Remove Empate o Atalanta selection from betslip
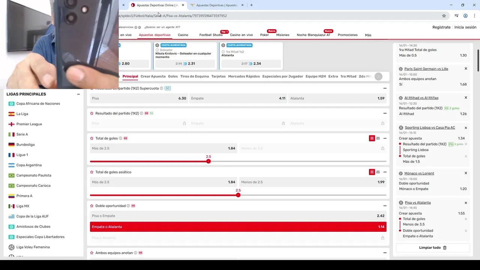The height and width of the screenshot is (270, 480). pyautogui.click(x=466, y=231)
